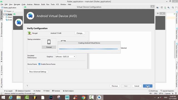Open Flutter Performance side panel
This screenshot has height=100, width=178.
pyautogui.click(x=177, y=51)
